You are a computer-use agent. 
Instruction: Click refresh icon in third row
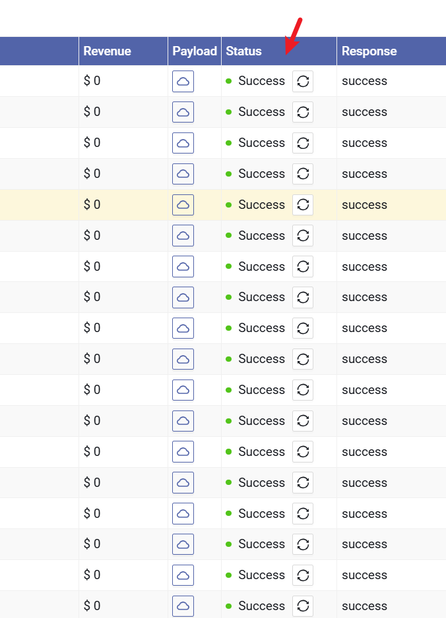pos(303,143)
